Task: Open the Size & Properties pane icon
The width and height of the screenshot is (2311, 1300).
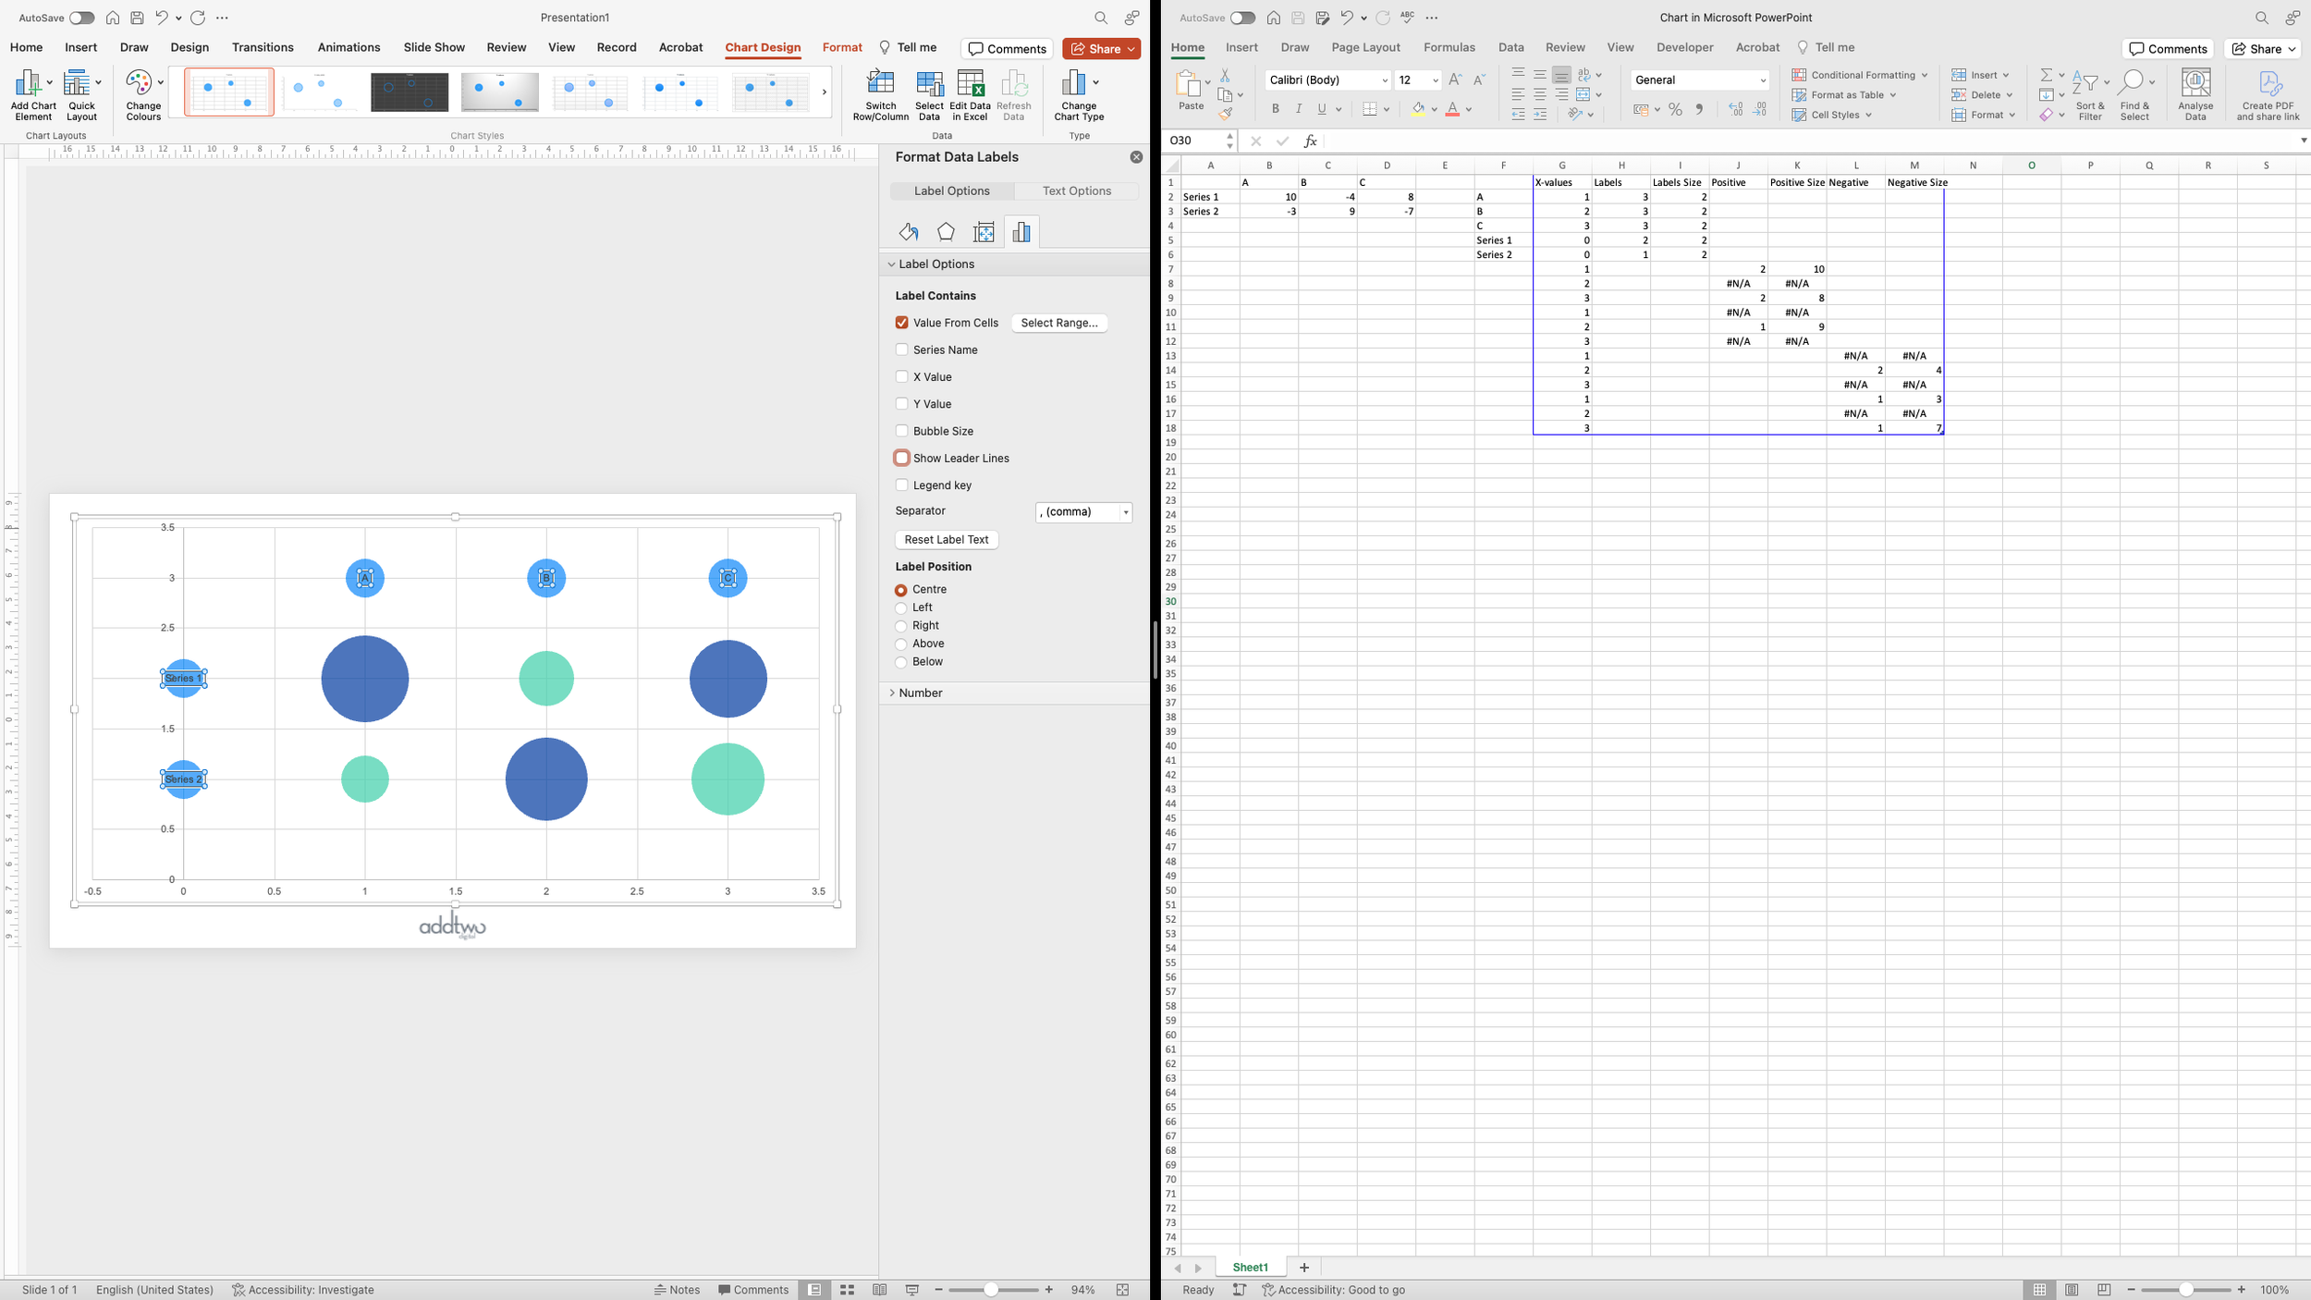Action: point(984,232)
